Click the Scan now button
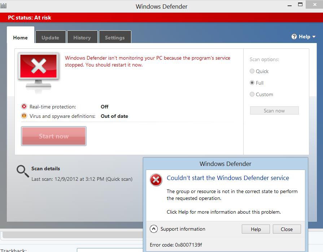Image resolution: width=323 pixels, height=252 pixels. tap(274, 111)
